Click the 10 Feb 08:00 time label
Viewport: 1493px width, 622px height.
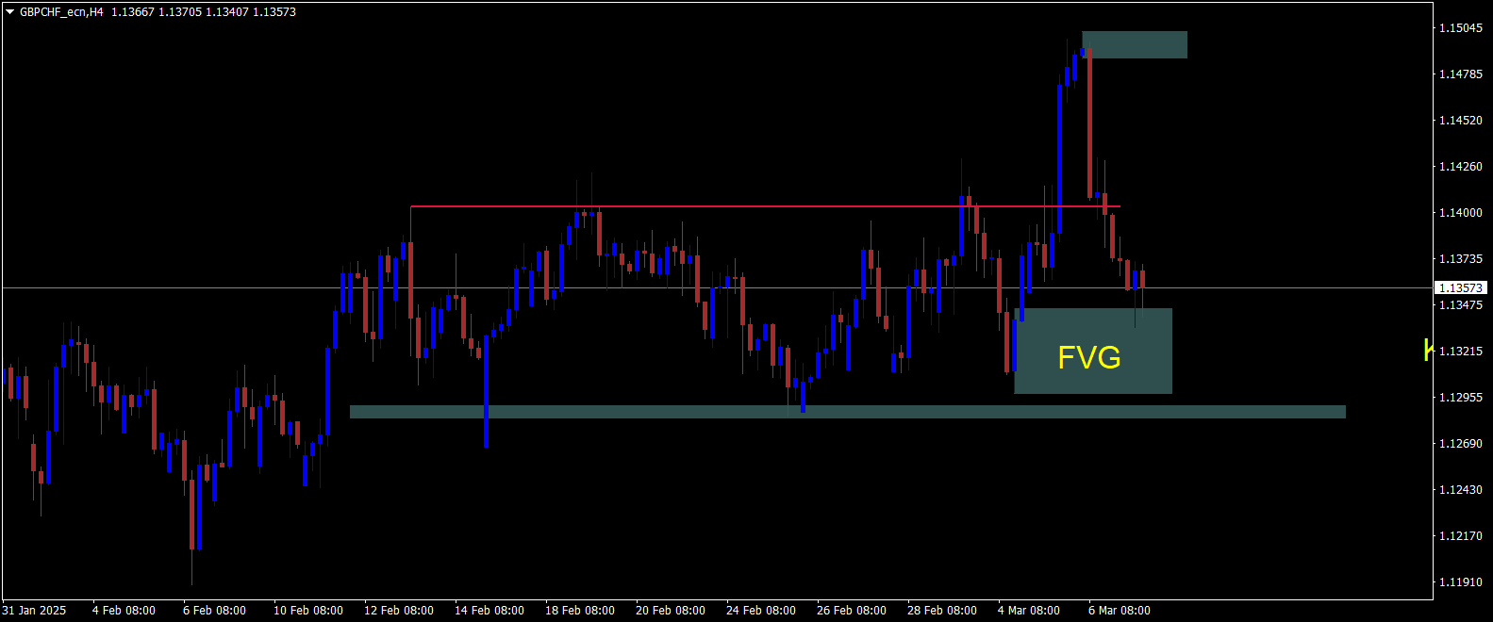point(308,611)
